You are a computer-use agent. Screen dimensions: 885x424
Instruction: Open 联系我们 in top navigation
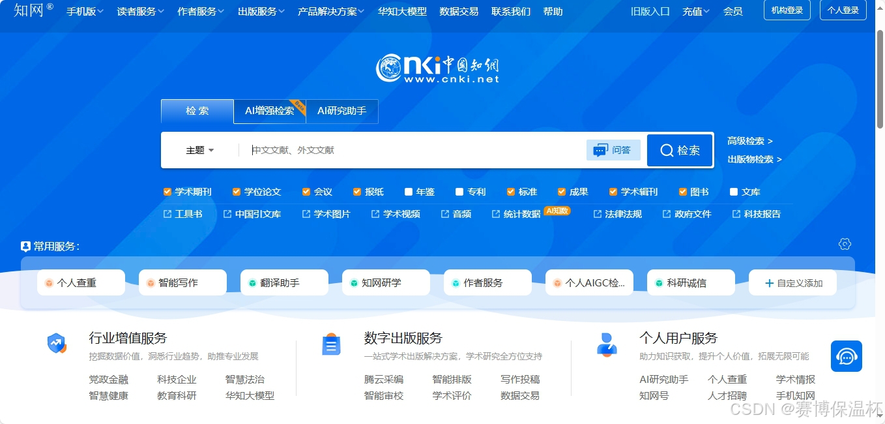click(x=511, y=12)
